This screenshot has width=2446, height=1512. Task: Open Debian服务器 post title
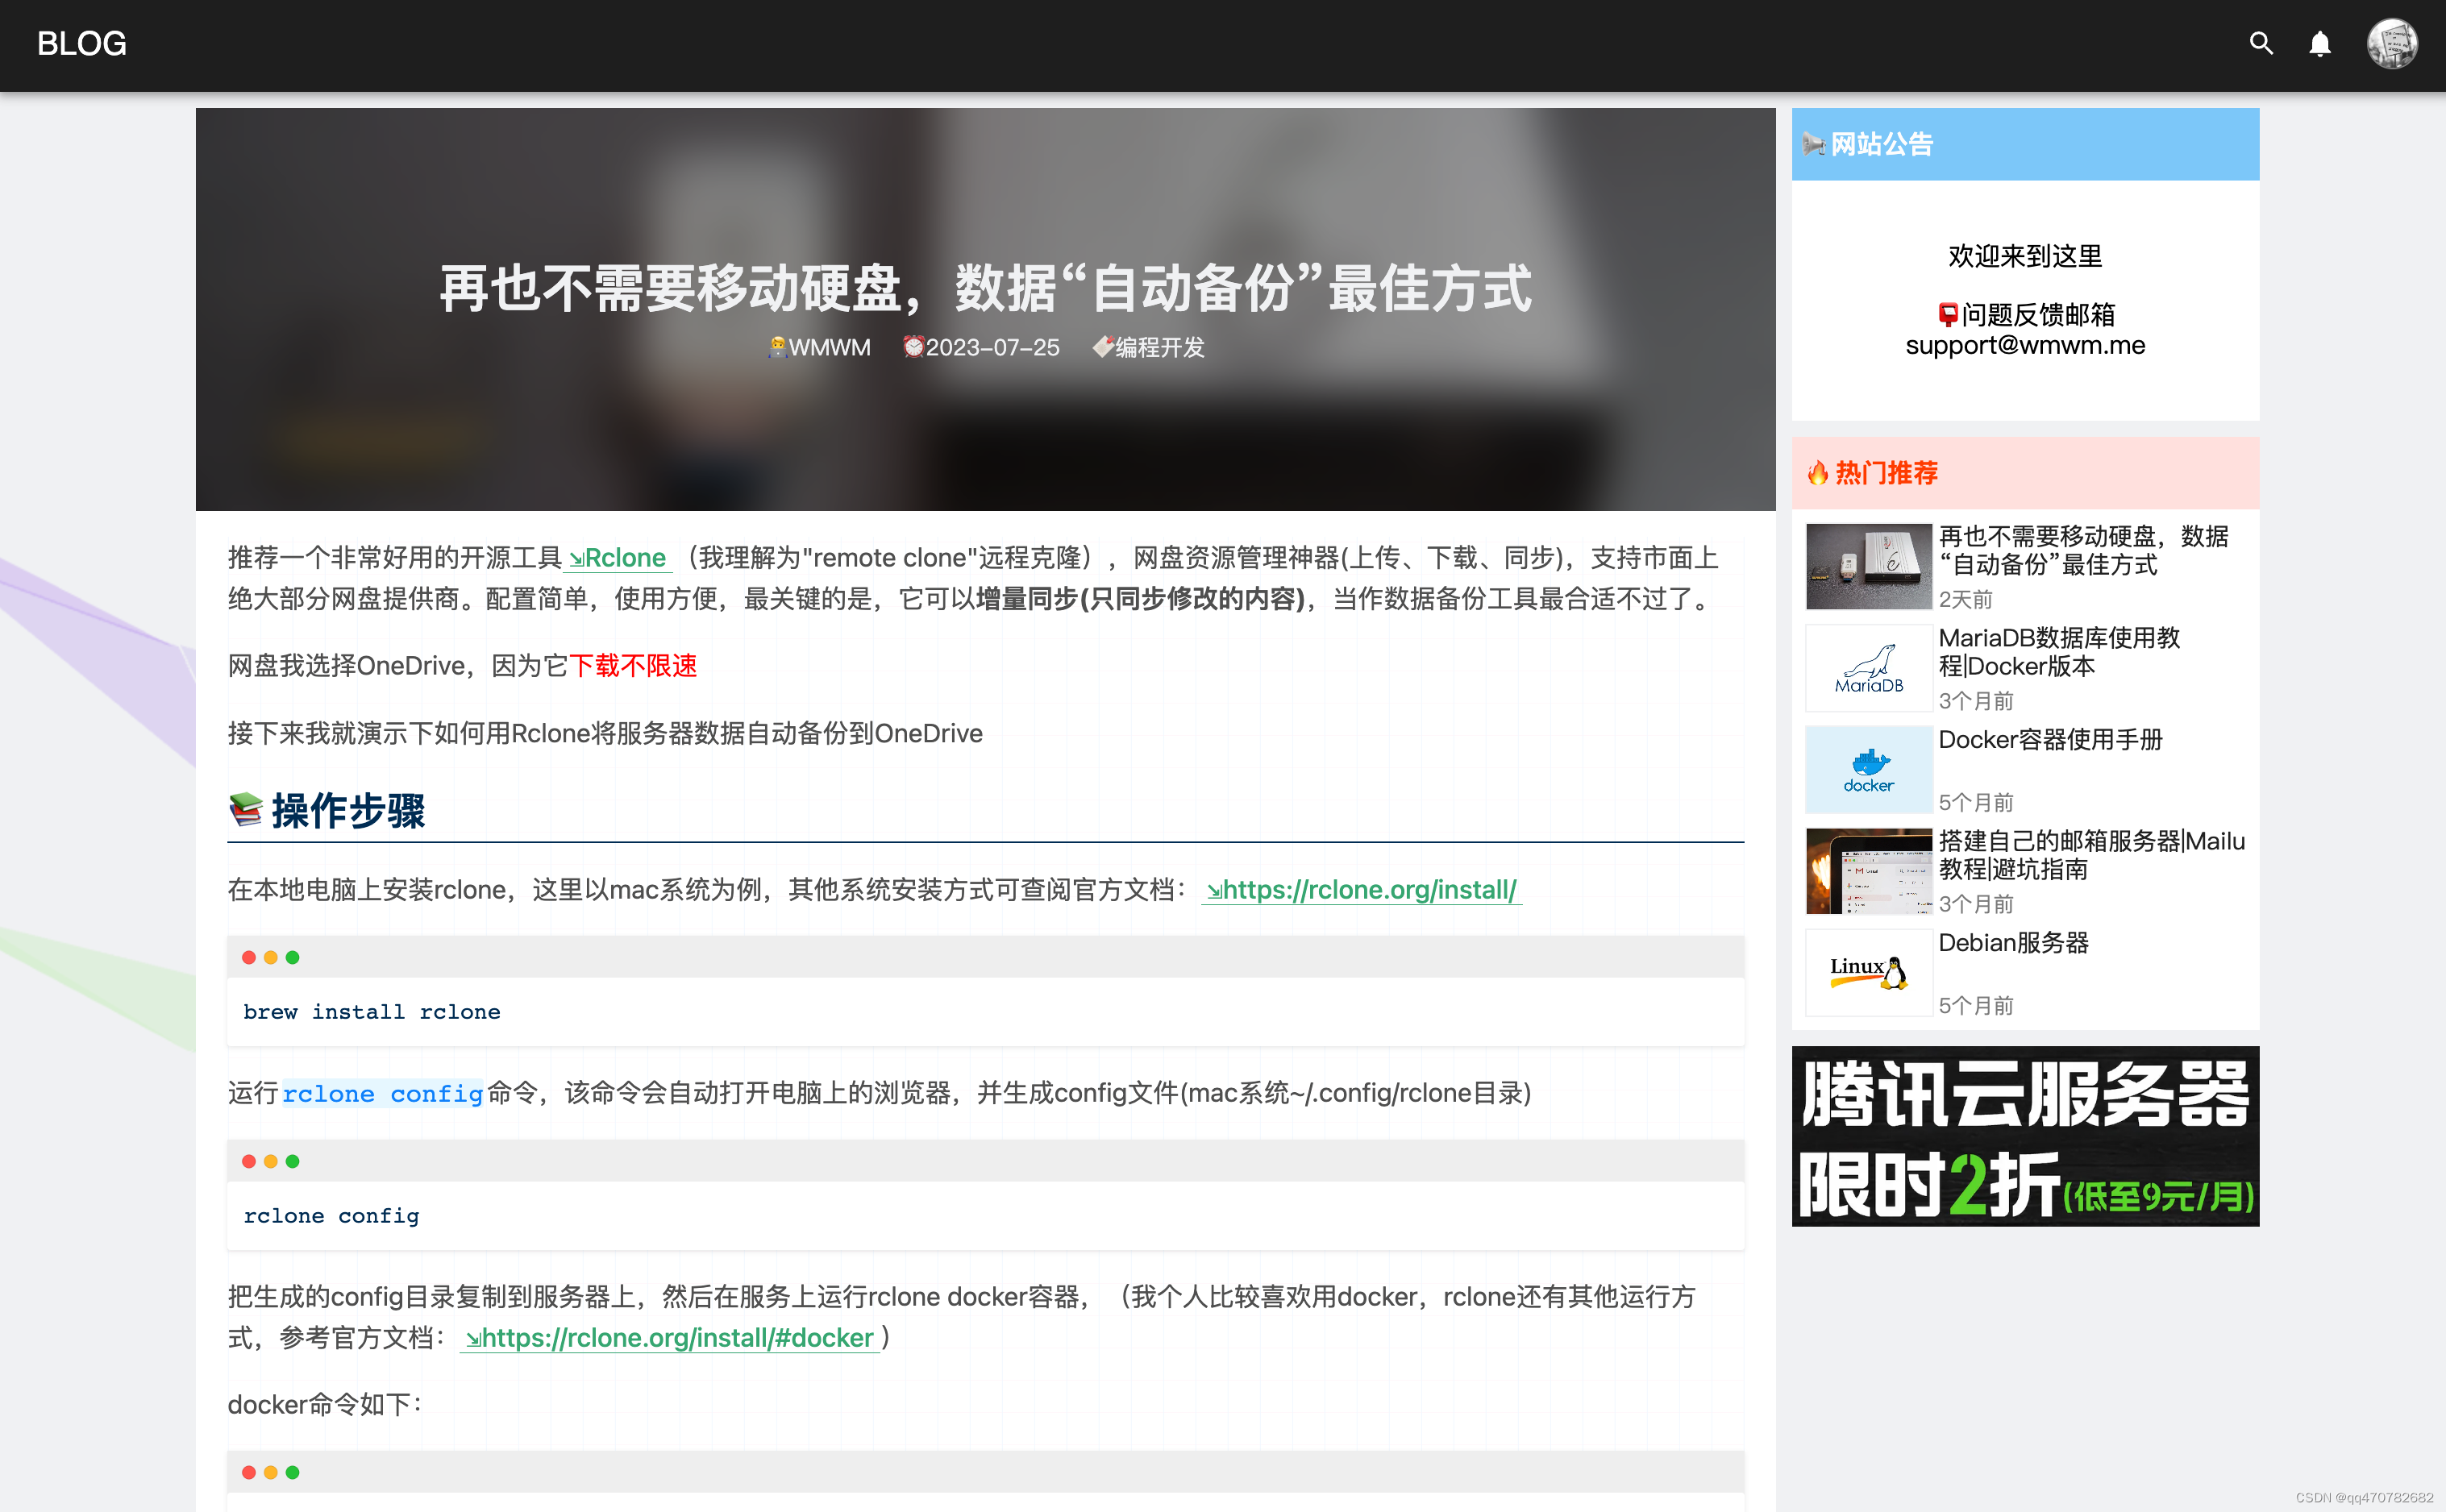pos(2012,942)
